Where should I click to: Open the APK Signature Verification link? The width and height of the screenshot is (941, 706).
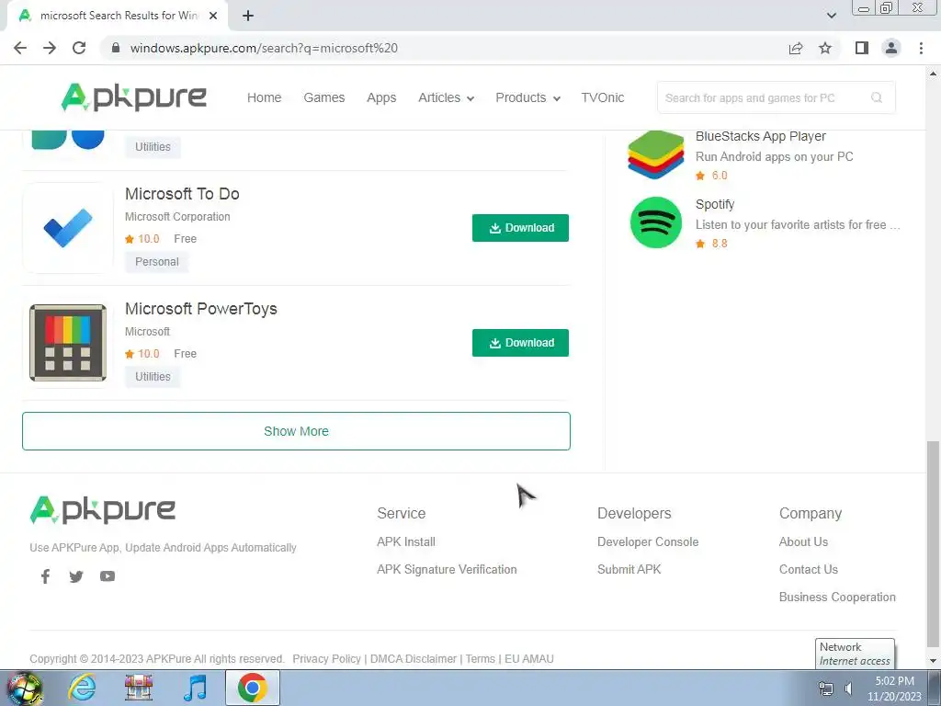447,569
